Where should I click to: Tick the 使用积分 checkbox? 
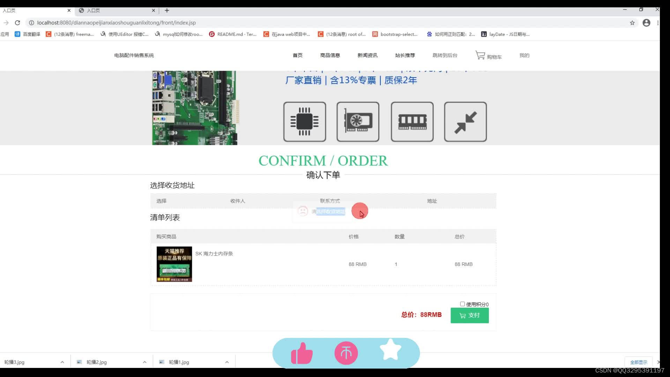point(462,304)
